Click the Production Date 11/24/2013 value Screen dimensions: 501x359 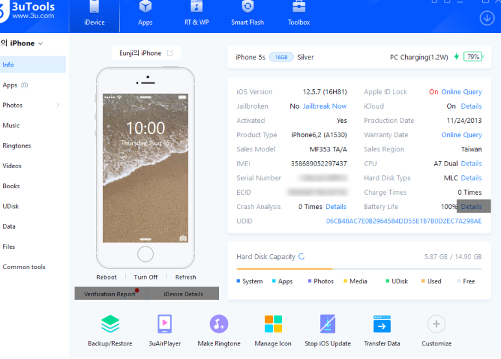(464, 120)
